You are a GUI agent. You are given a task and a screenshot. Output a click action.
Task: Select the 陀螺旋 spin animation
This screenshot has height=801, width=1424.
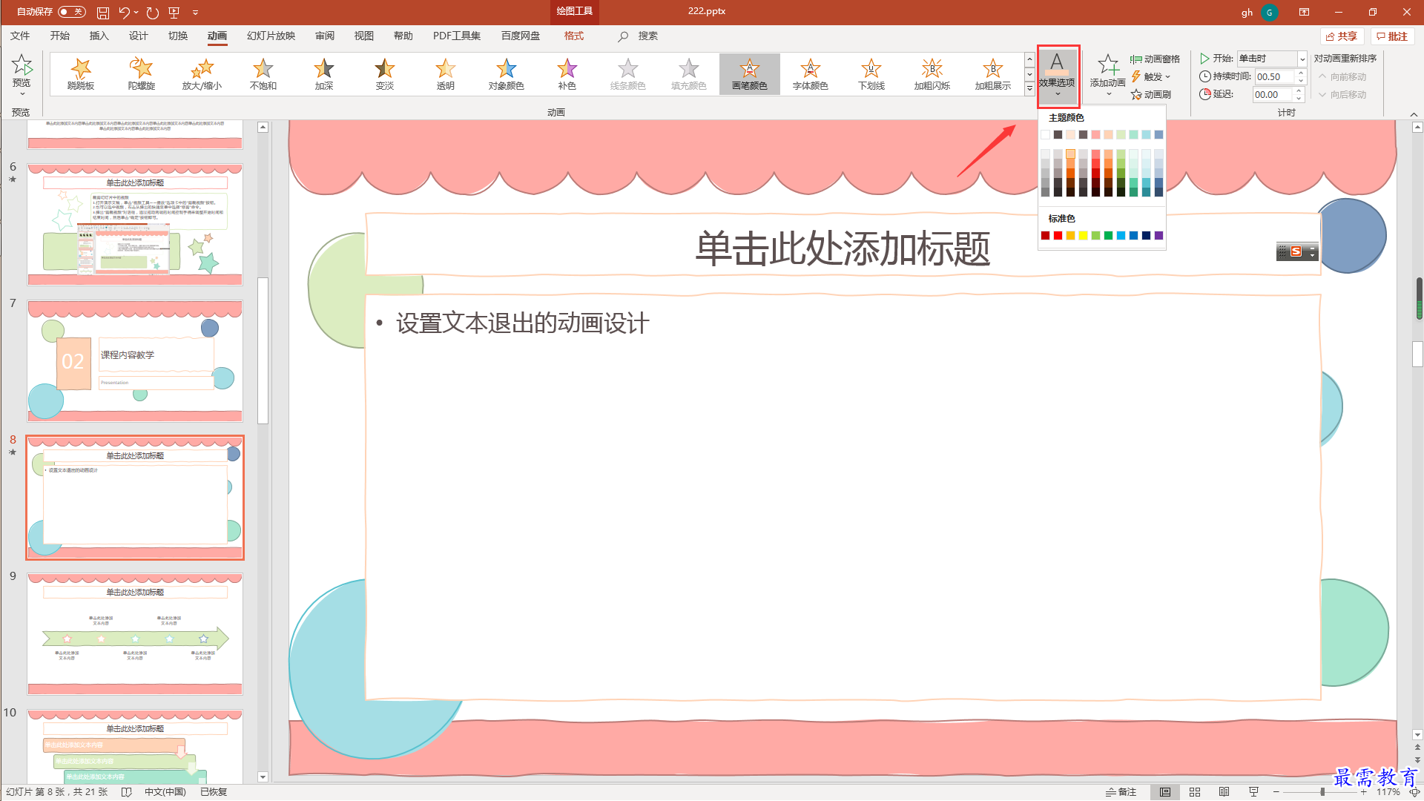coord(142,74)
